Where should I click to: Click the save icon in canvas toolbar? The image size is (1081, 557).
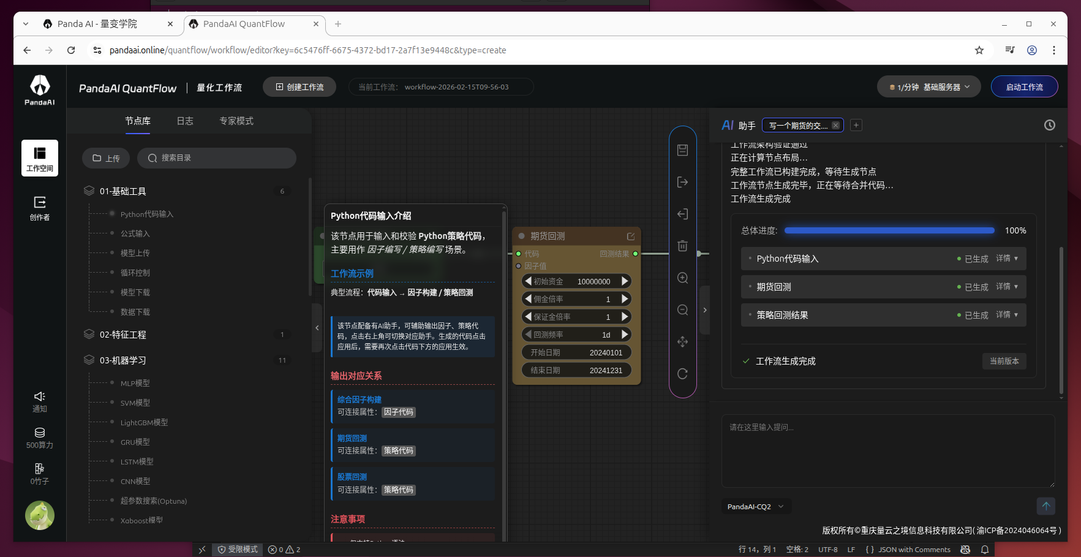coord(683,150)
